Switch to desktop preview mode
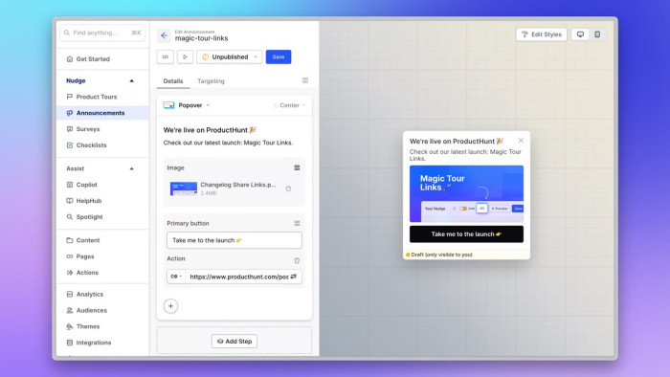The height and width of the screenshot is (377, 670). (x=580, y=34)
